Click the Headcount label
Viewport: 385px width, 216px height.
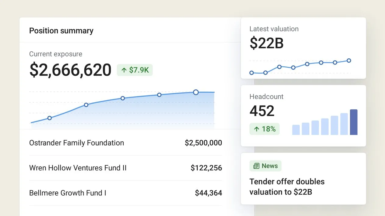click(267, 97)
